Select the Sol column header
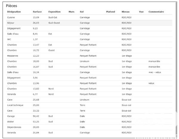179x139 pixels. [x=82, y=12]
